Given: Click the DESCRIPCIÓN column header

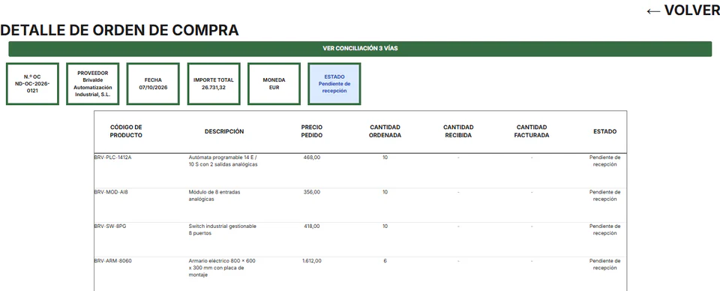Looking at the screenshot, I should coord(224,131).
